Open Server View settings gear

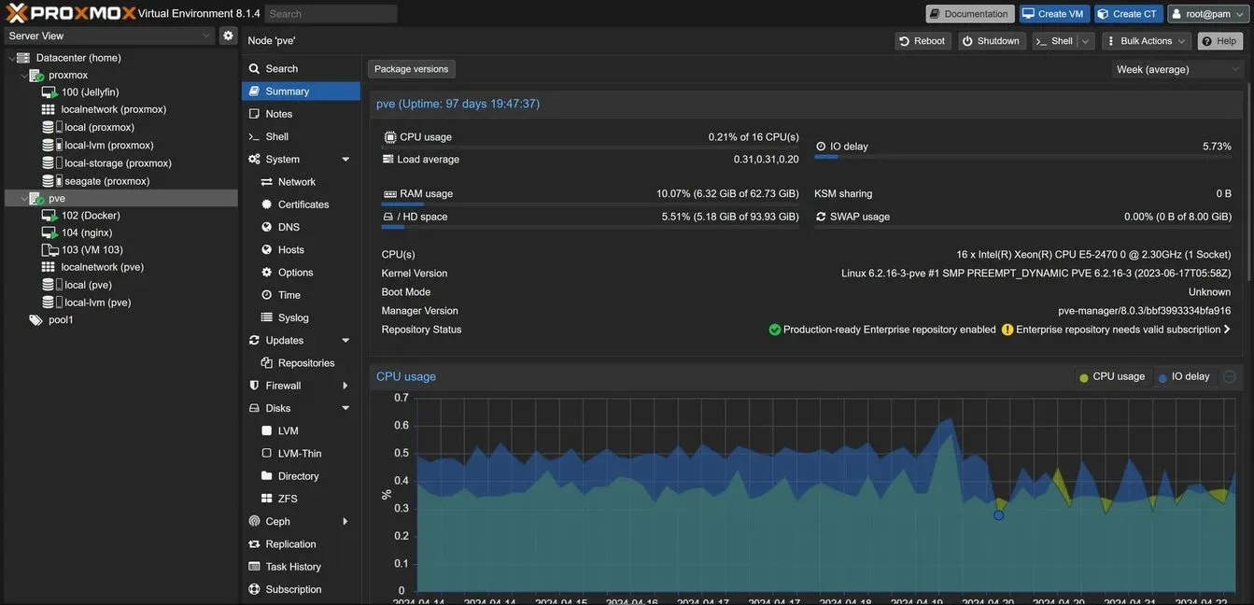228,35
